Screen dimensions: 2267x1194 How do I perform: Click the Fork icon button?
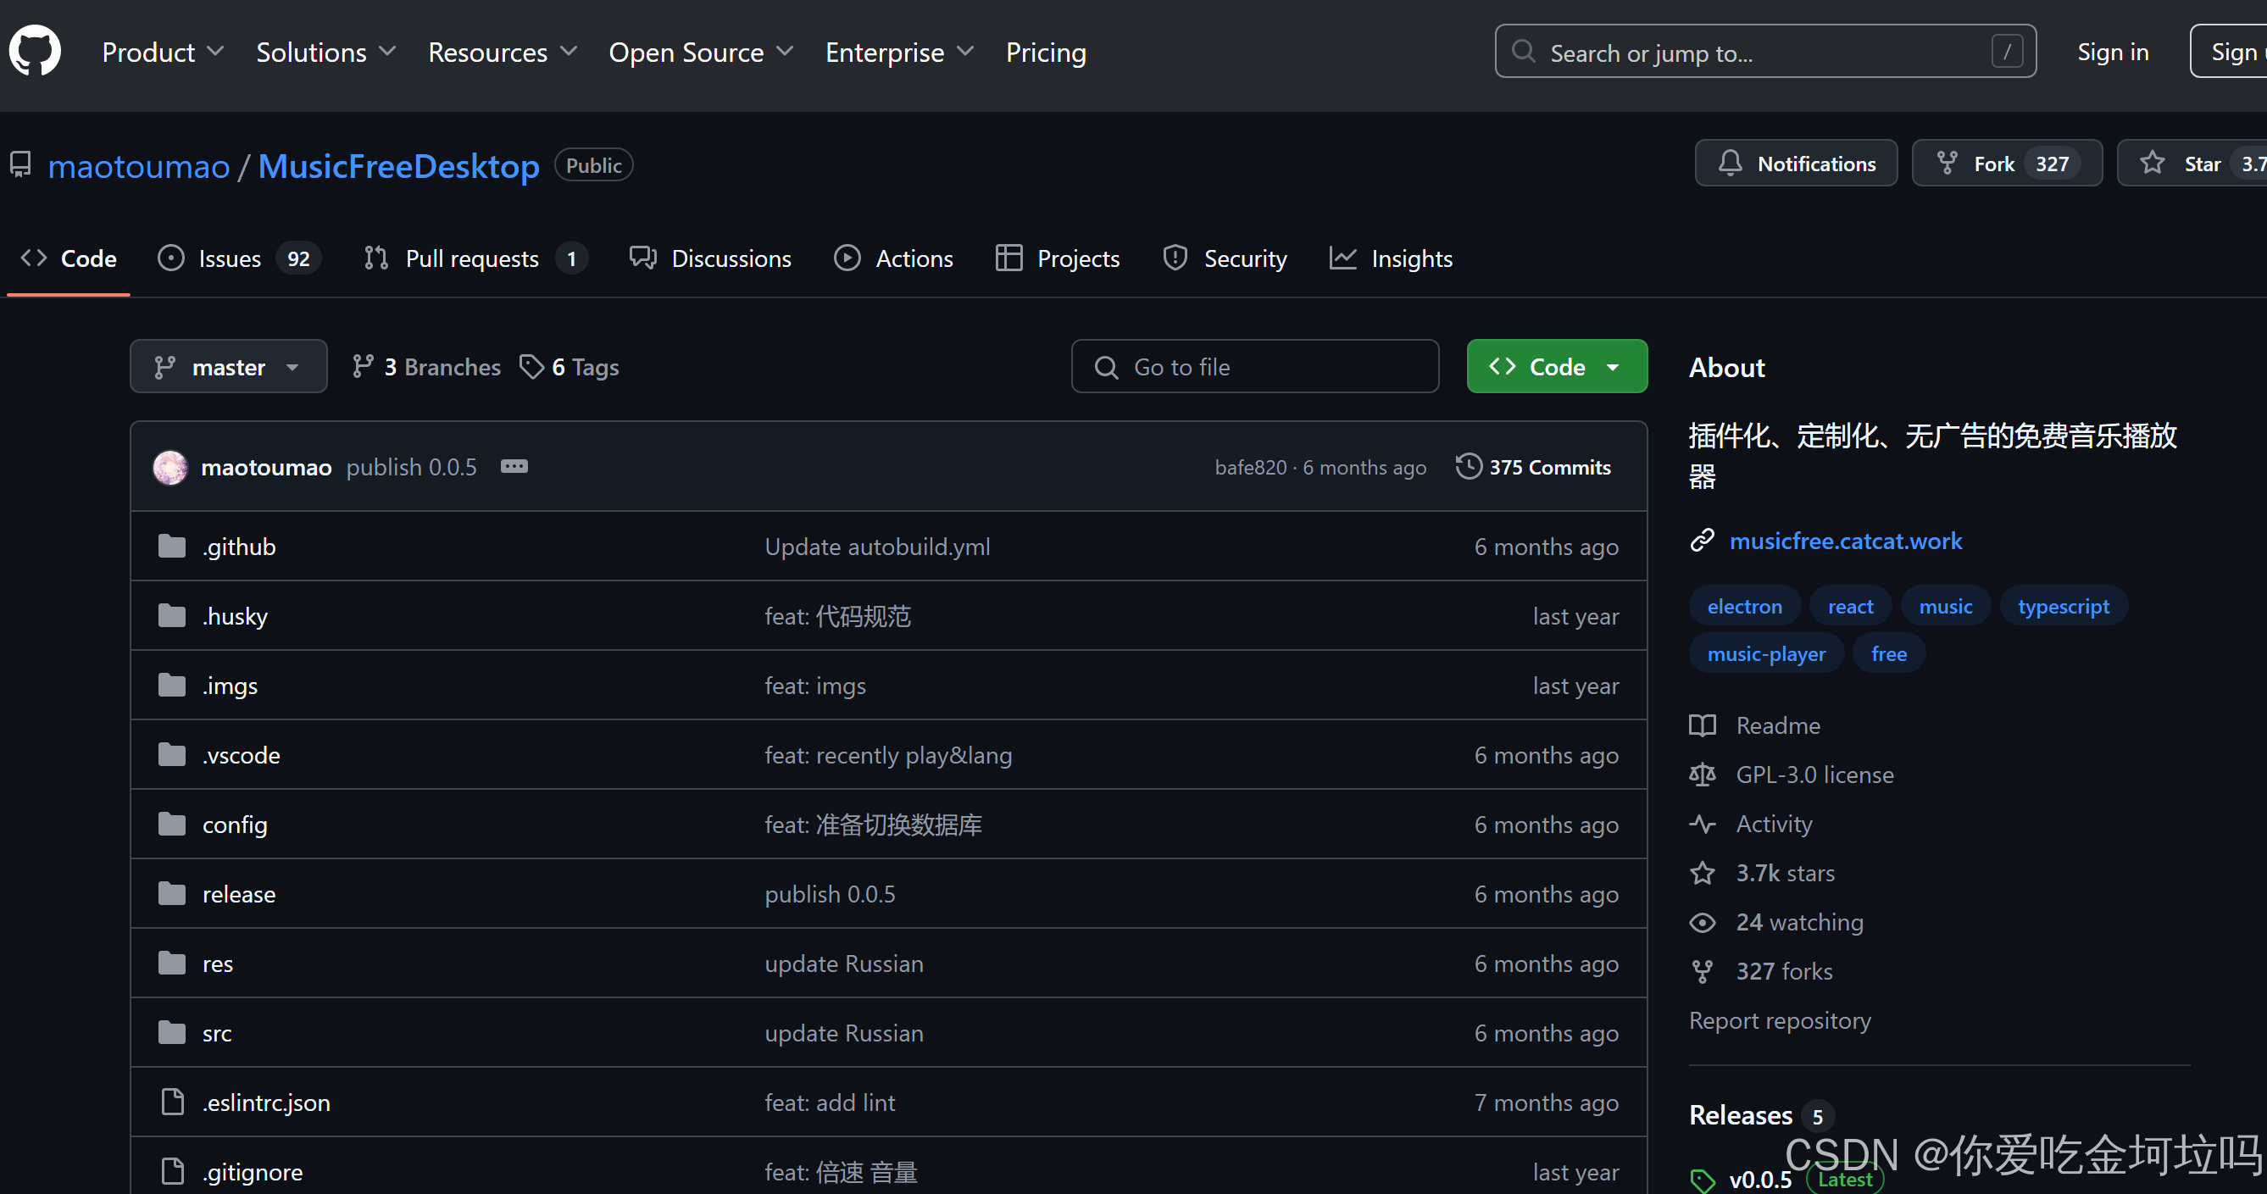click(1947, 164)
